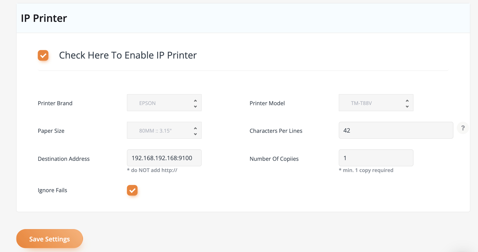Image resolution: width=478 pixels, height=252 pixels.
Task: Toggle the Check Here To Enable IP Printer box
Action: tap(43, 55)
